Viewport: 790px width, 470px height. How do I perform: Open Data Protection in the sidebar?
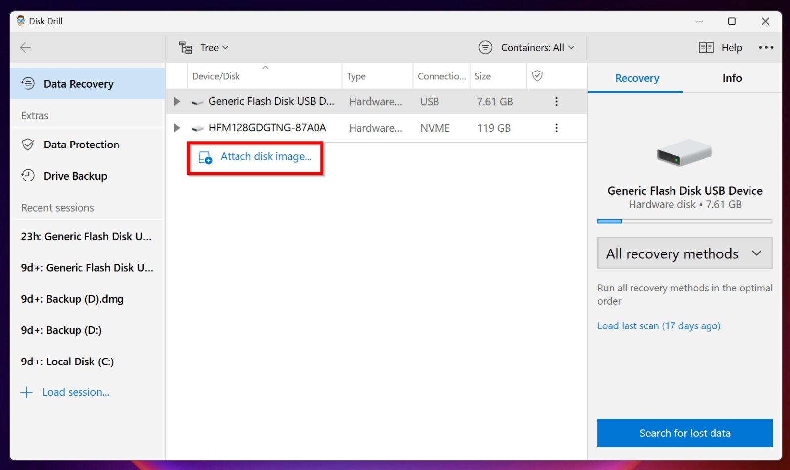pyautogui.click(x=28, y=145)
